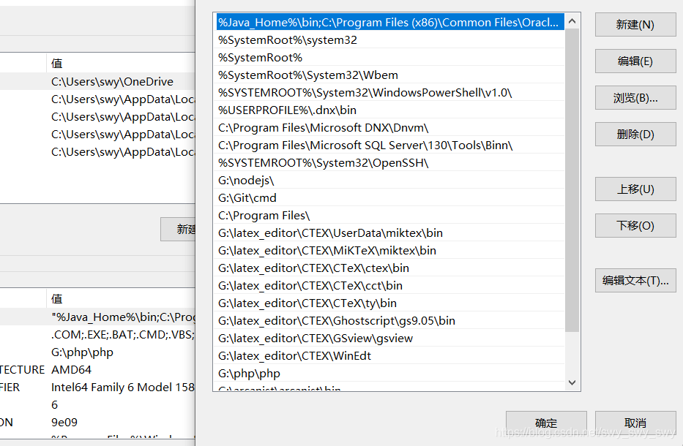Select the CTEX\WinEdt entry
This screenshot has height=446, width=683.
(390, 356)
